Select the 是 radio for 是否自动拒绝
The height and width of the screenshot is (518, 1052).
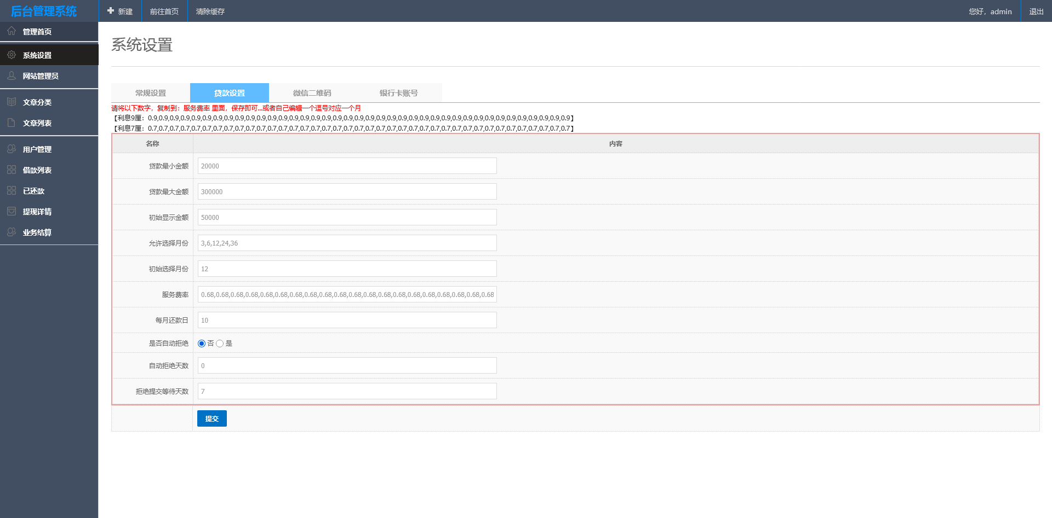click(220, 344)
